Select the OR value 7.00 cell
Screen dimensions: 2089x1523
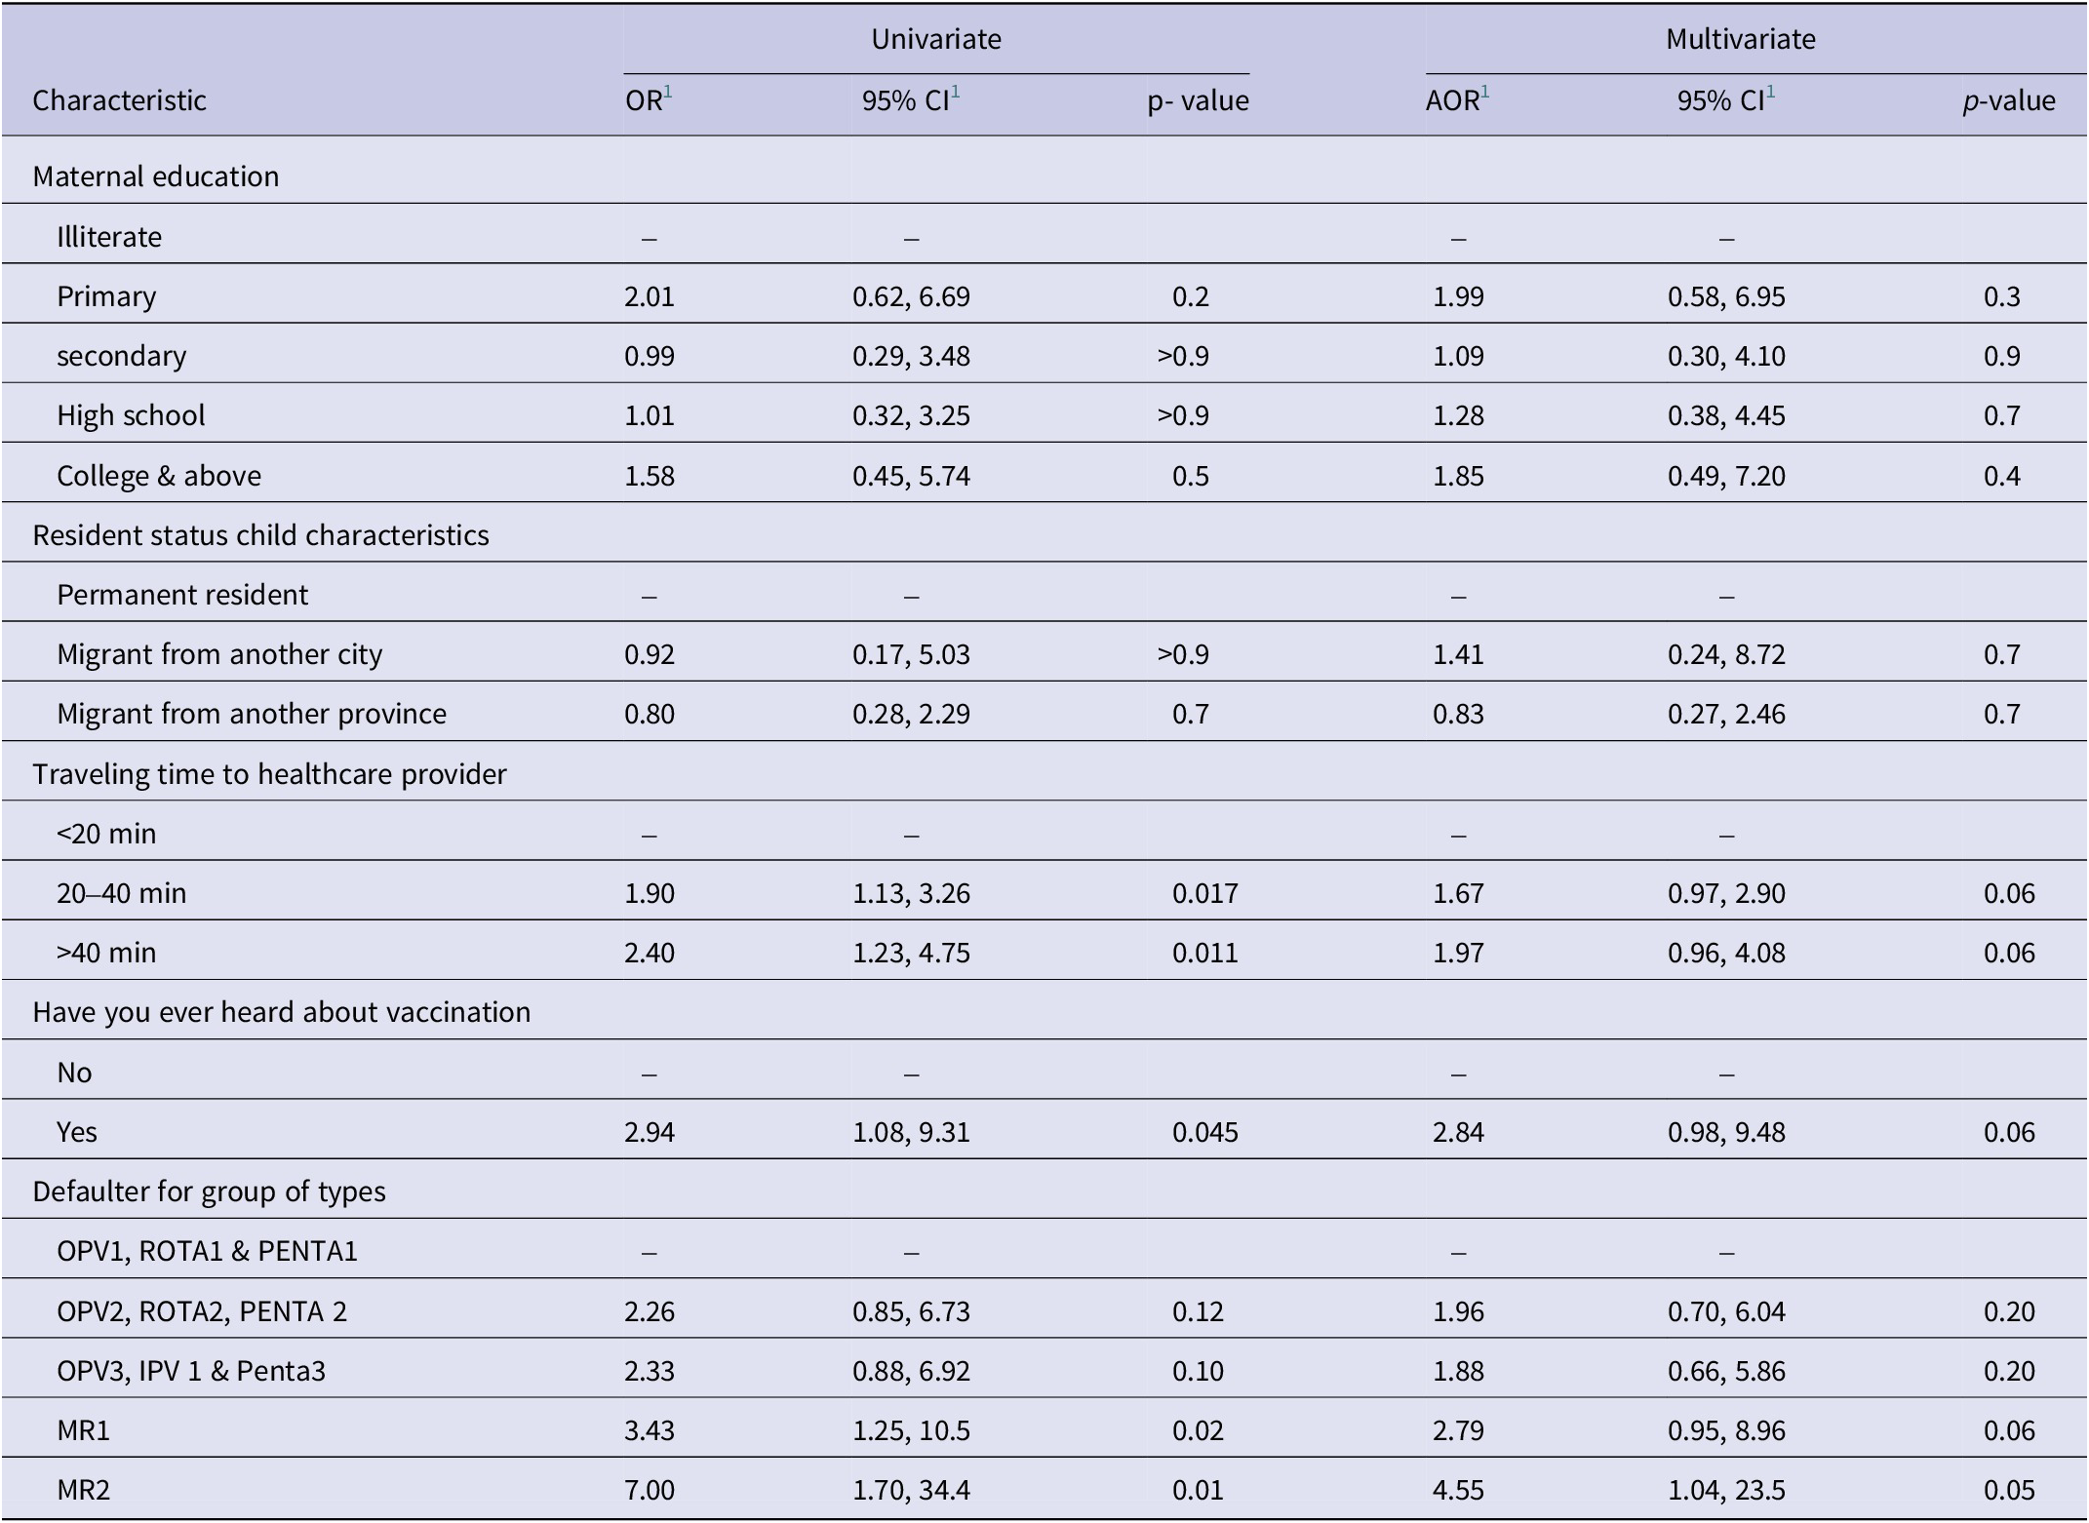click(x=650, y=1490)
